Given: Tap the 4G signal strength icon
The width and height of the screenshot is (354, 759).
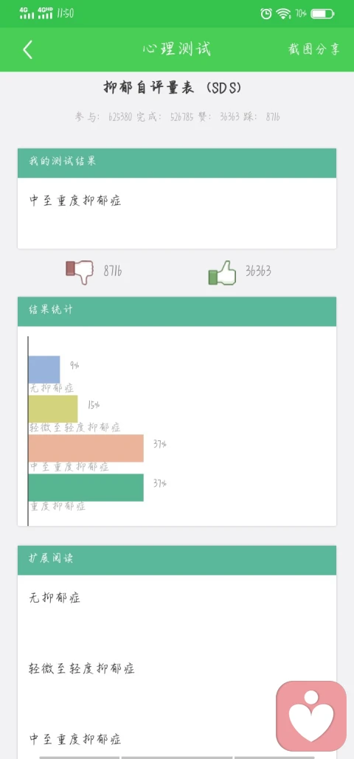Looking at the screenshot, I should click(x=27, y=13).
